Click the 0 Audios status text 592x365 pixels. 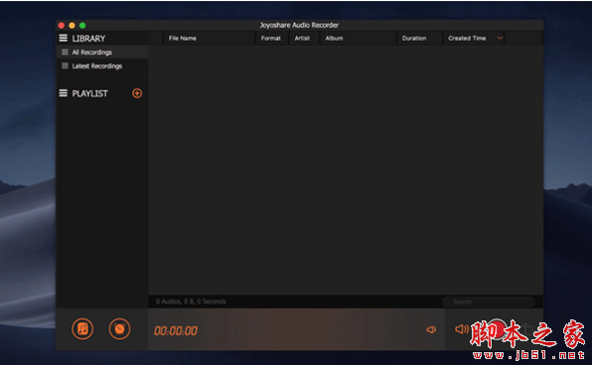coord(191,302)
